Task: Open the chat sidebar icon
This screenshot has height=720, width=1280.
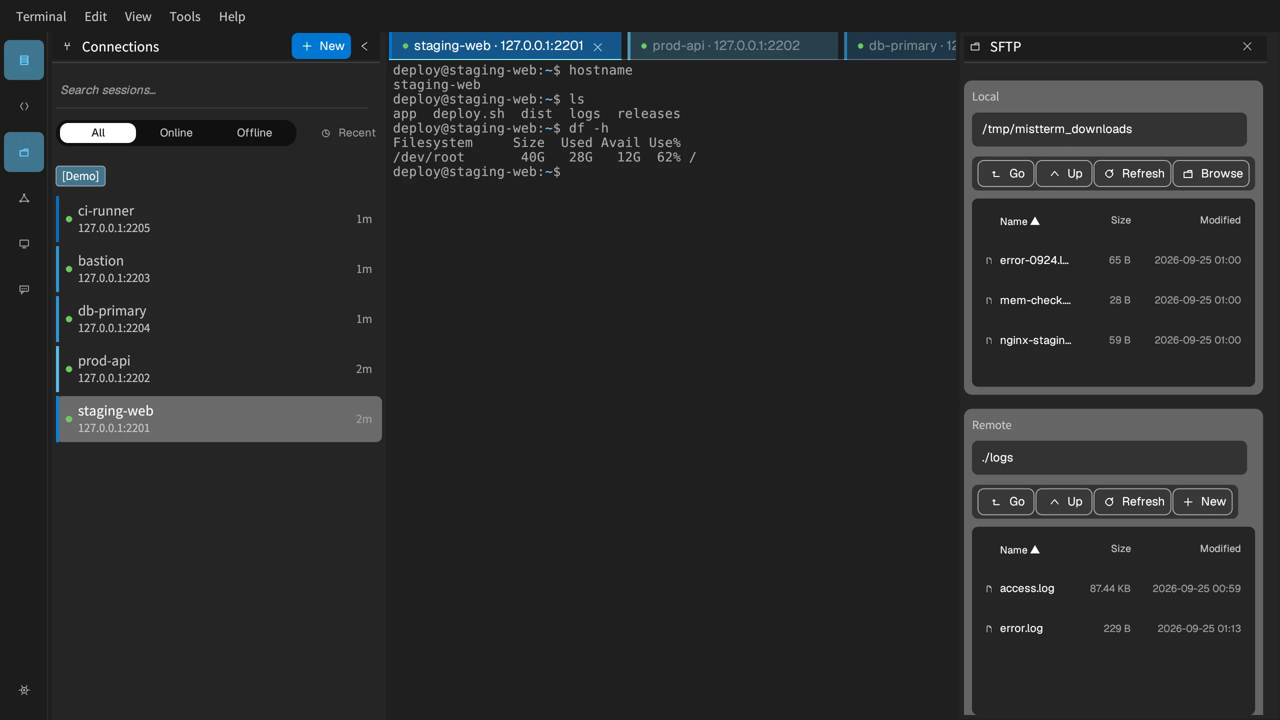Action: pyautogui.click(x=24, y=289)
